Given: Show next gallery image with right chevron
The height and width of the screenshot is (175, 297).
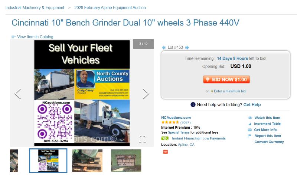Looking at the screenshot, I should pyautogui.click(x=146, y=94).
